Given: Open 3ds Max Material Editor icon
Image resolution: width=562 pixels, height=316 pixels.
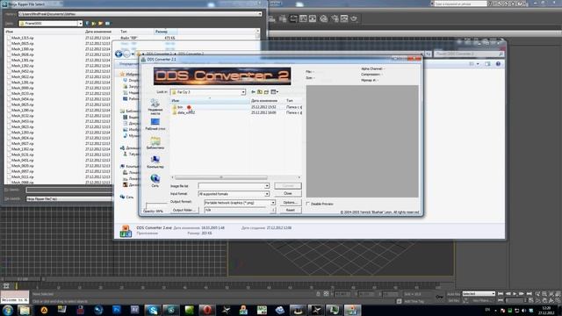Looking at the screenshot, I should 324,18.
